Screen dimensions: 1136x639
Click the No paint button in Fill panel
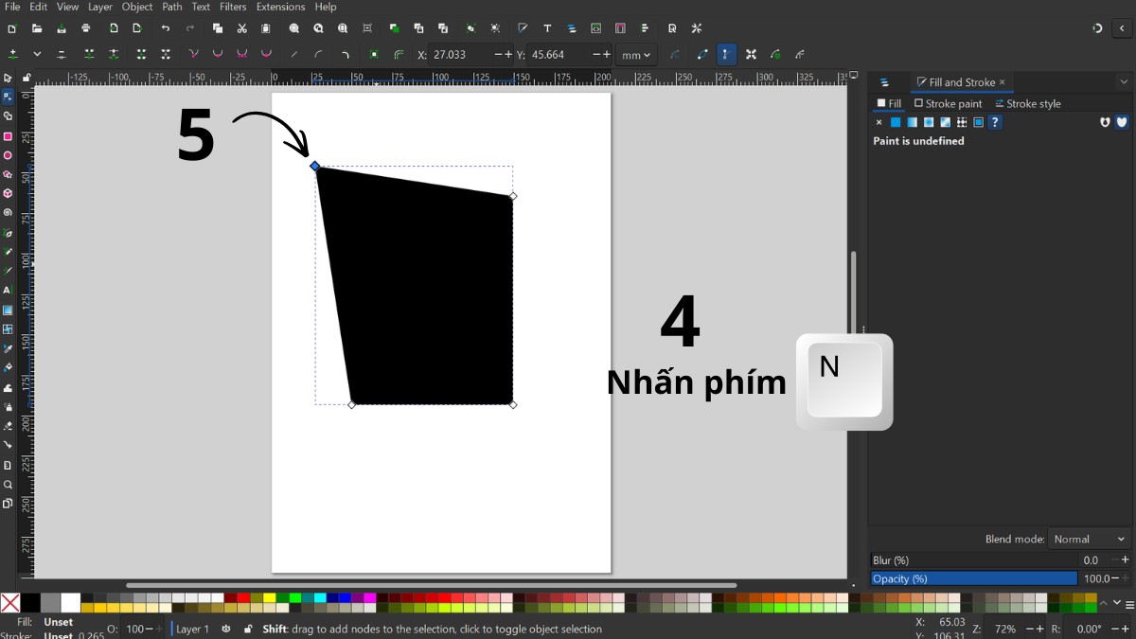(879, 122)
